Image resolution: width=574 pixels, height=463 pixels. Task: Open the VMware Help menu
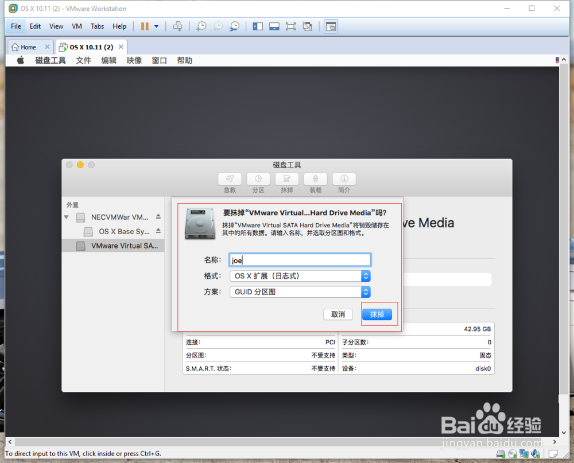[119, 26]
